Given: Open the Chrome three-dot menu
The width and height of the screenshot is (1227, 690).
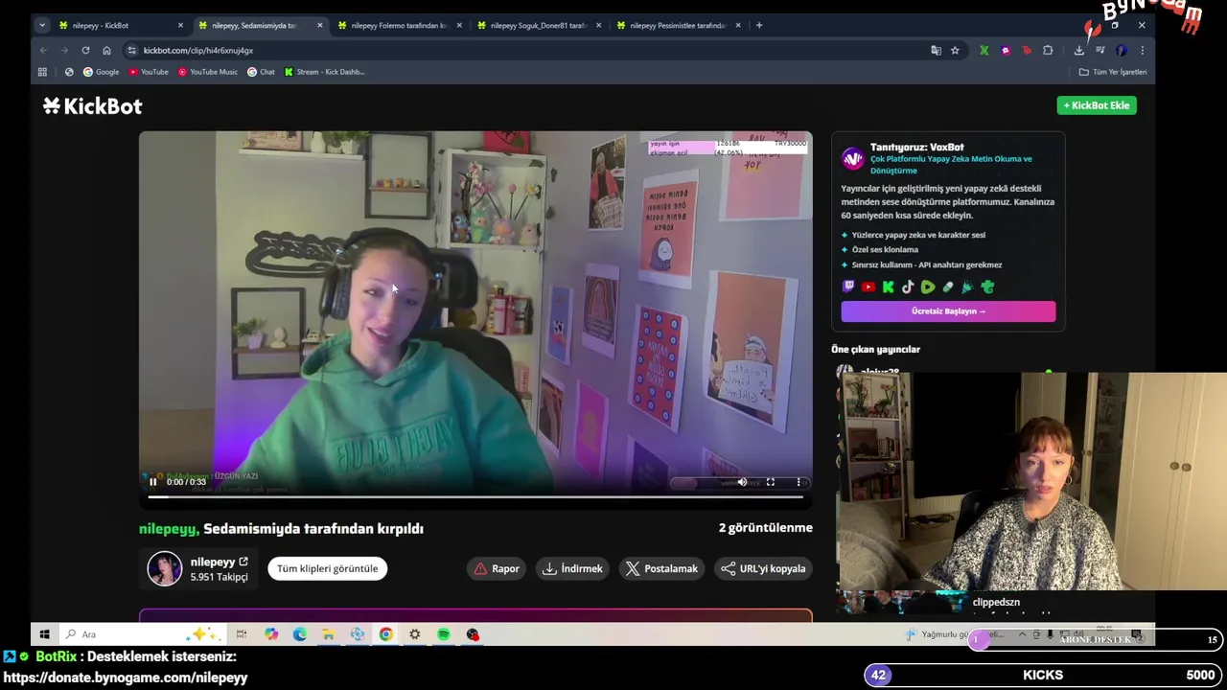Looking at the screenshot, I should (1142, 50).
